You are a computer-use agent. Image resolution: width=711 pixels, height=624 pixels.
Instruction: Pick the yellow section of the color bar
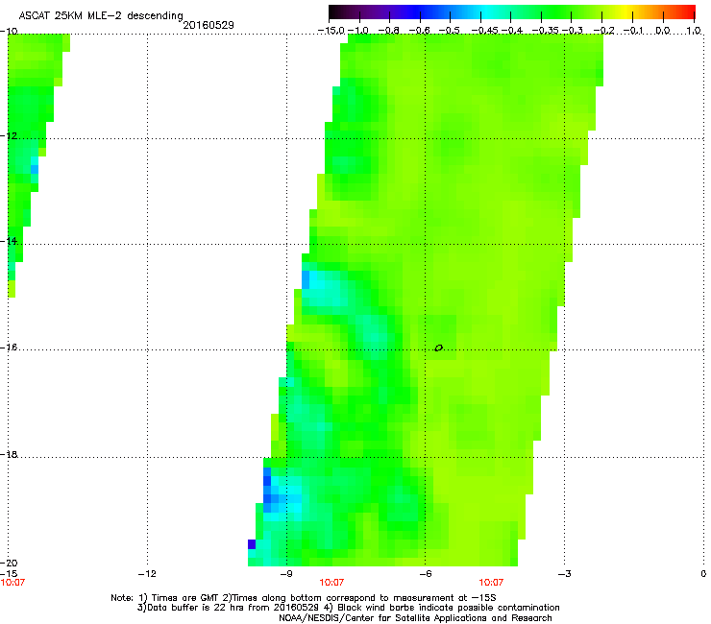click(627, 12)
